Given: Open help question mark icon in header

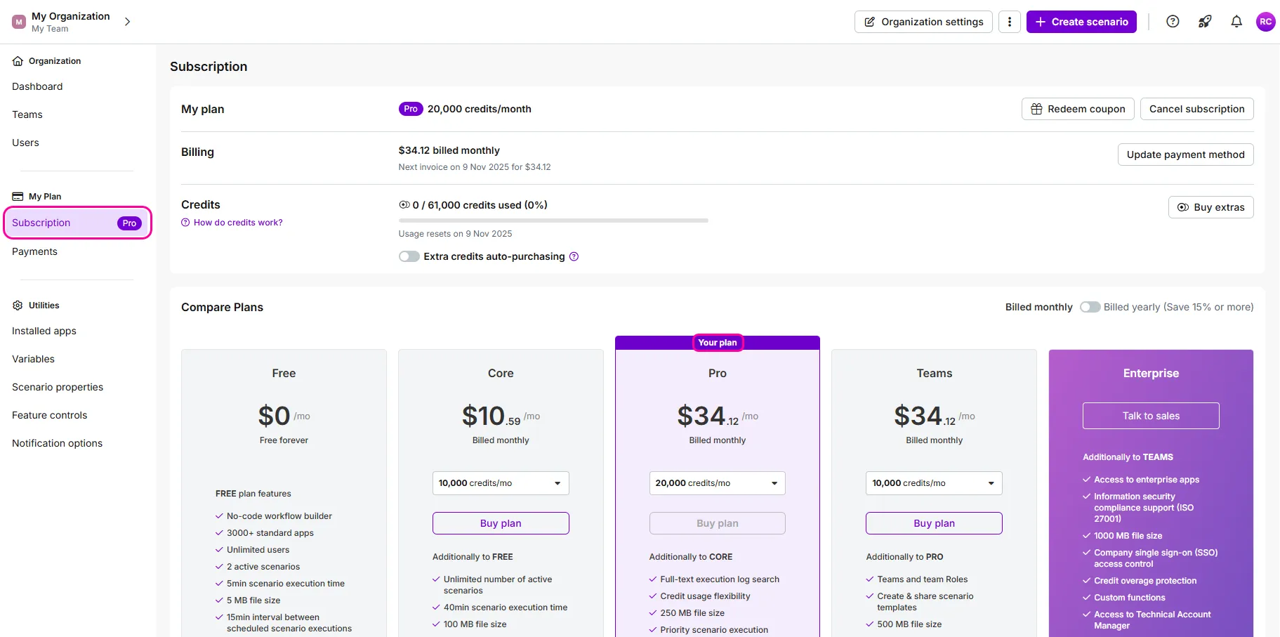Looking at the screenshot, I should click(1173, 22).
